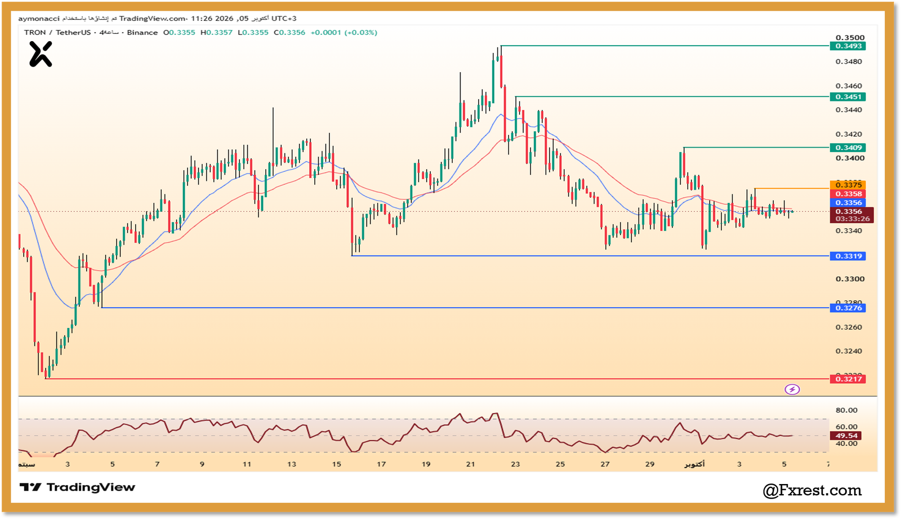The width and height of the screenshot is (901, 519).
Task: Click the 0.3440 price axis label
Action: (x=849, y=110)
